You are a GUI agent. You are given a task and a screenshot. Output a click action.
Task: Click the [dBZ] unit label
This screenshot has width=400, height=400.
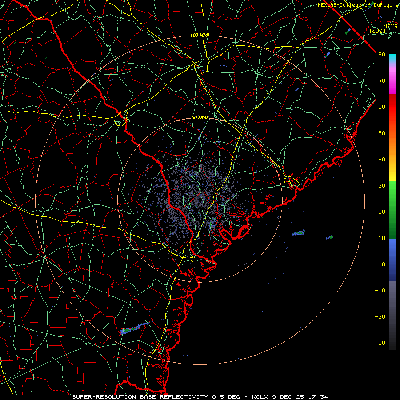pos(377,31)
